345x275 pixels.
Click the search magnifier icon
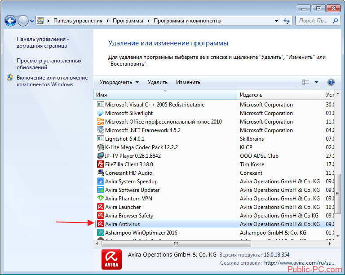click(x=335, y=21)
